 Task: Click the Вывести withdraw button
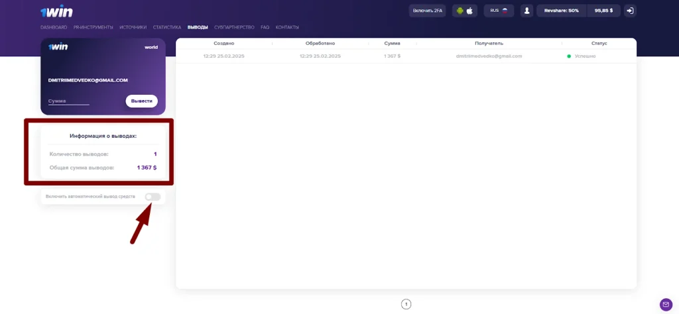[x=142, y=101]
